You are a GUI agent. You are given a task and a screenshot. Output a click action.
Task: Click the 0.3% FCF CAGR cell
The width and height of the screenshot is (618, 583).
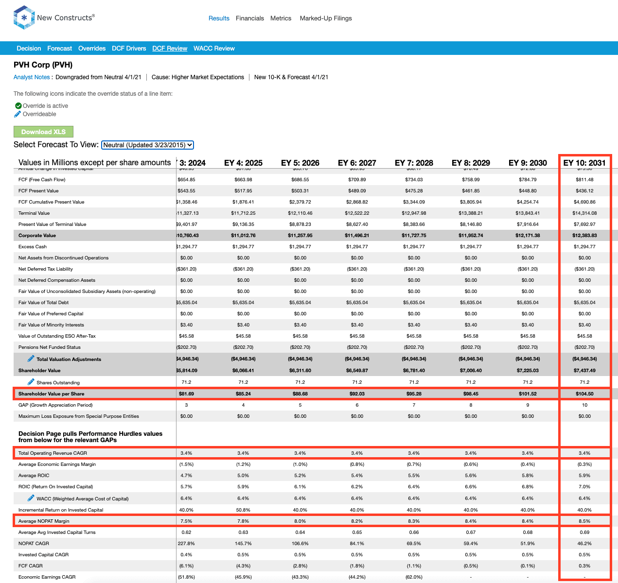(584, 566)
